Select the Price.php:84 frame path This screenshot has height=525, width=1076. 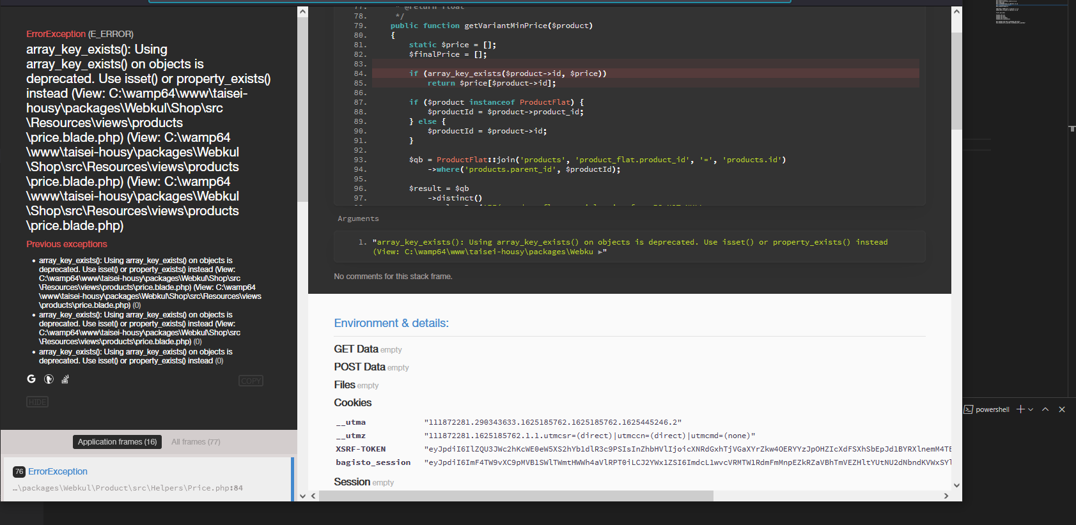(x=128, y=488)
